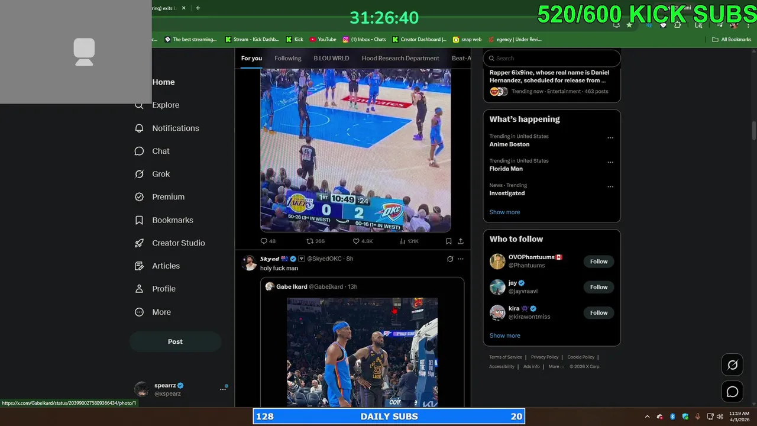Screen dimensions: 757x426
Task: Click Grok icon on Skyed's post
Action: (450, 259)
